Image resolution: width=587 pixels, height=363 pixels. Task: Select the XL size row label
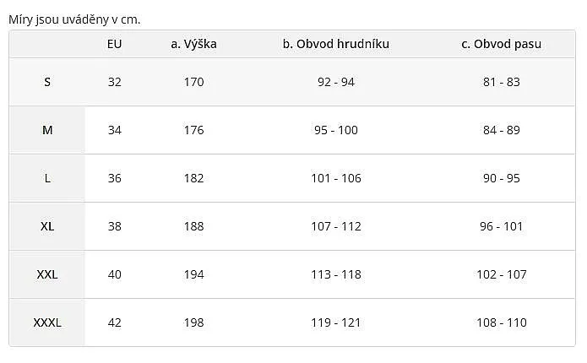click(47, 226)
